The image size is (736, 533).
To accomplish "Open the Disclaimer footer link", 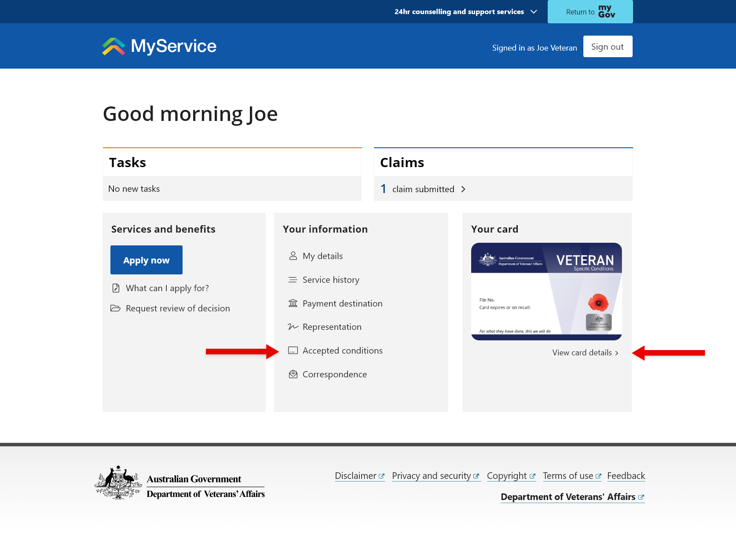I will [x=359, y=476].
